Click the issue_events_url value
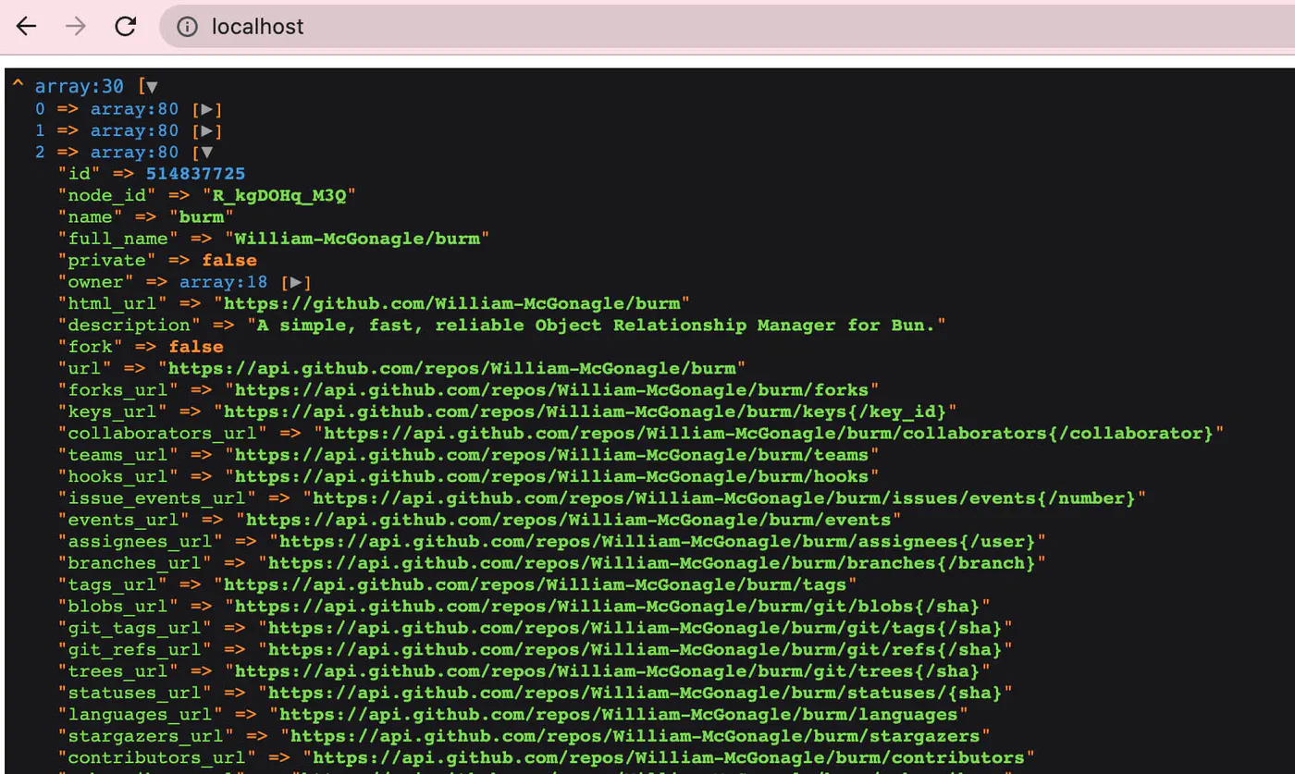The width and height of the screenshot is (1295, 774). pos(724,498)
